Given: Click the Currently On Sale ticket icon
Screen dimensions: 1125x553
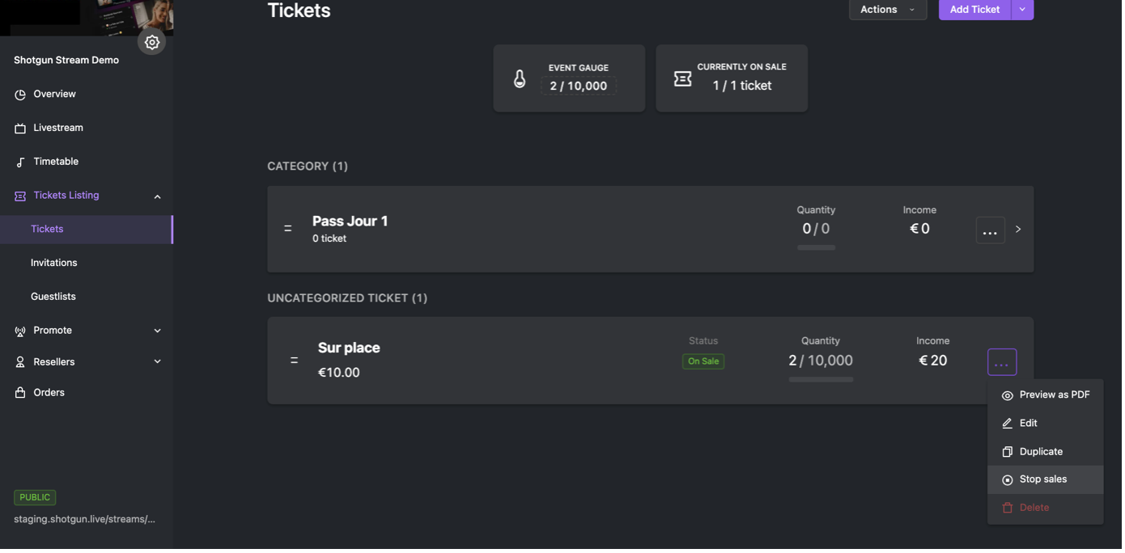Looking at the screenshot, I should point(682,78).
